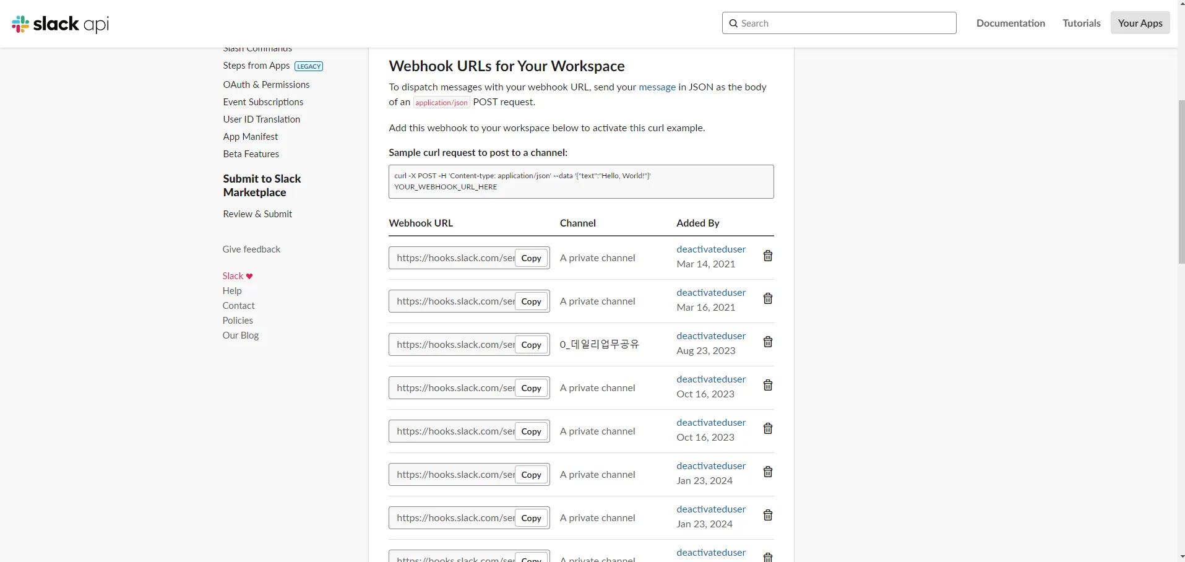The height and width of the screenshot is (562, 1185).
Task: Copy the webhook URL added Mar 16, 2021
Action: (531, 301)
